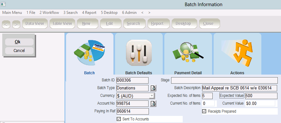Click the Search toolbar button
281x123 pixels.
134,24
